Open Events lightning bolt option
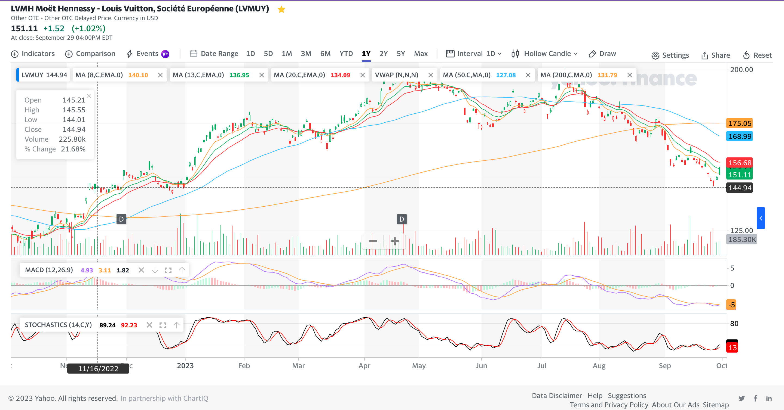 (x=129, y=54)
